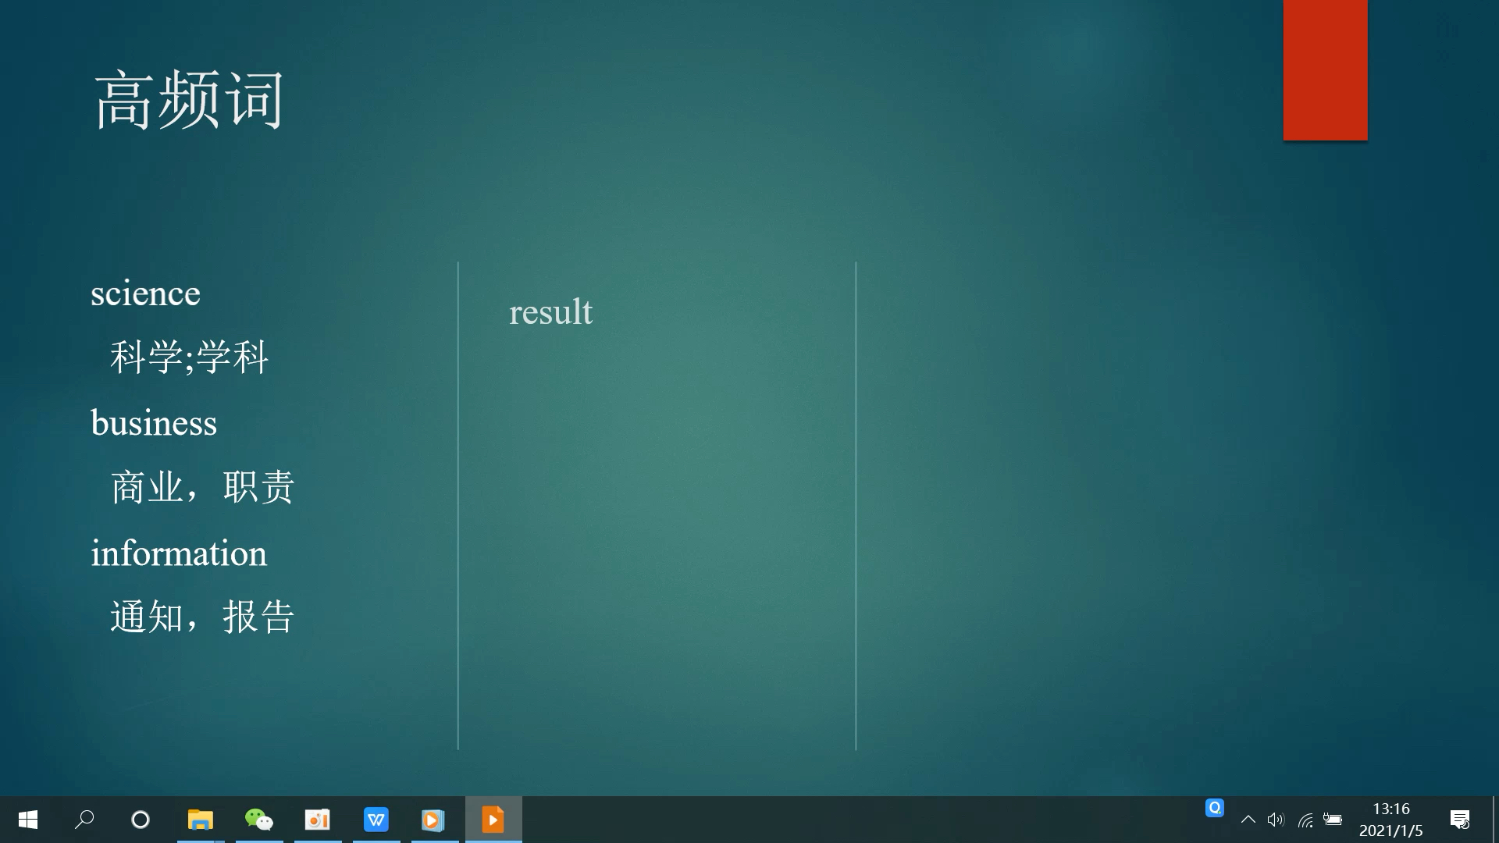Click the WPS Writer taskbar icon
Screen dimensions: 1499x843
(374, 820)
